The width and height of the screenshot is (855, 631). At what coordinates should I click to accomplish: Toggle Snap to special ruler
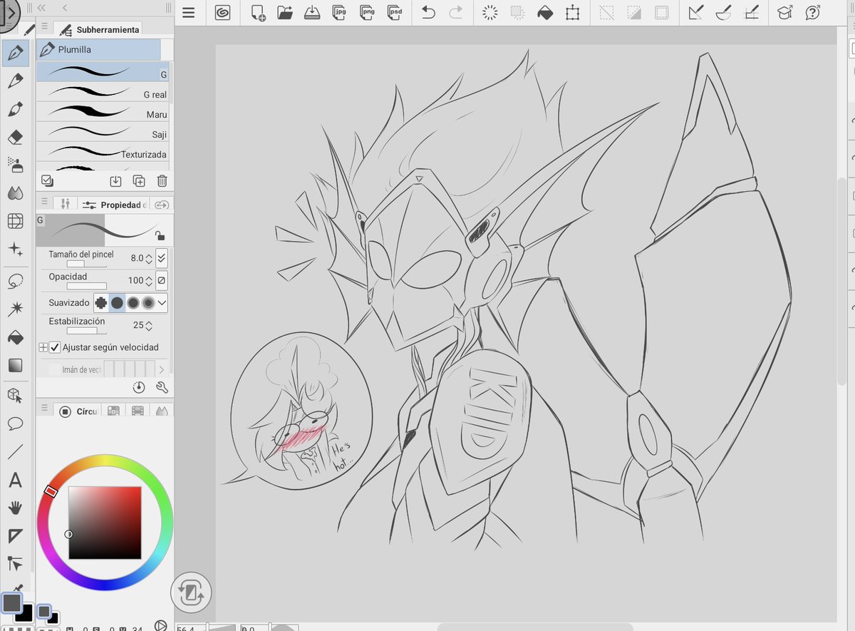tap(723, 12)
